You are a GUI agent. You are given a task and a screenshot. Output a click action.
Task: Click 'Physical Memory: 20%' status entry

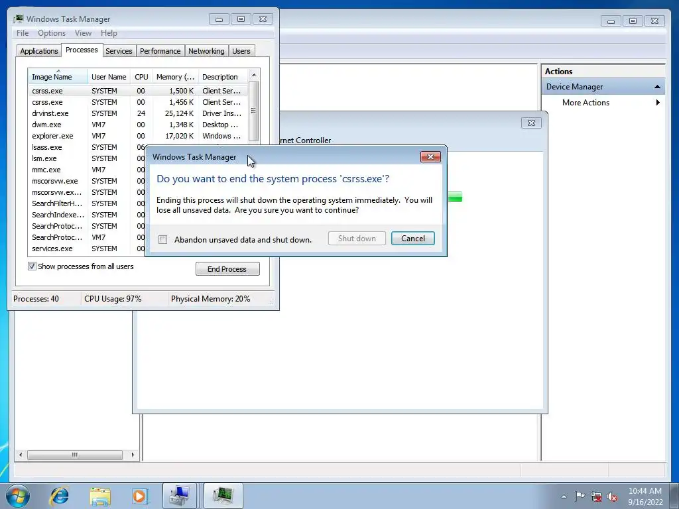tap(210, 299)
